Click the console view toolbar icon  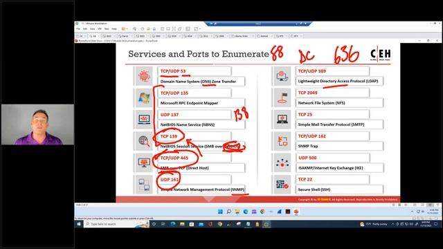point(188,29)
